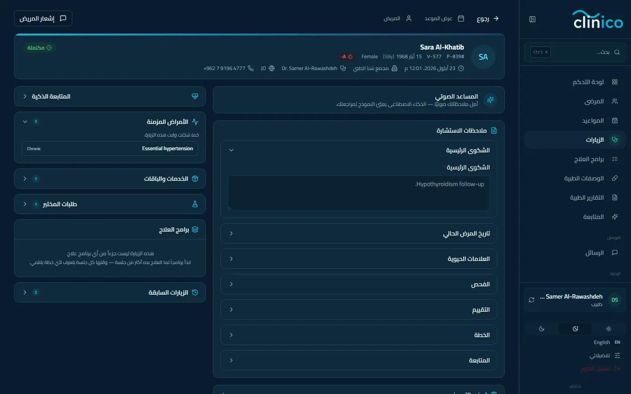Open الوصفات الطبية prescriptions in the sidebar
This screenshot has width=631, height=394.
pyautogui.click(x=575, y=178)
